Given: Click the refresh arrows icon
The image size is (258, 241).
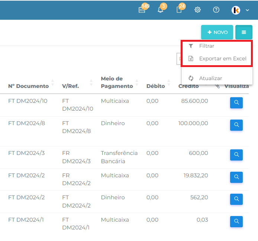Looking at the screenshot, I should pyautogui.click(x=191, y=78).
